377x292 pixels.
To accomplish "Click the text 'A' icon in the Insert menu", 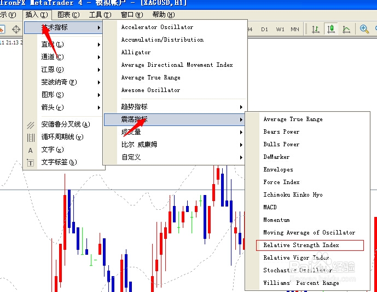I will (x=31, y=150).
